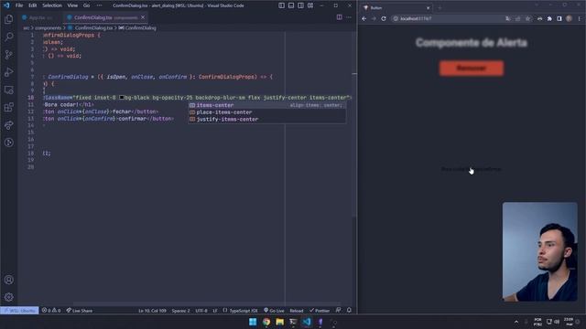The image size is (586, 329).
Task: Open the View menu
Action: pos(72,5)
